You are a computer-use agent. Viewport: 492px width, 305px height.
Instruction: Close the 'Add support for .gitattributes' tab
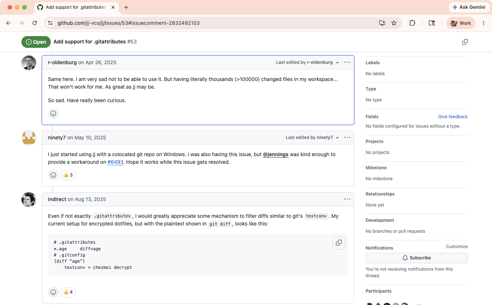coord(113,7)
